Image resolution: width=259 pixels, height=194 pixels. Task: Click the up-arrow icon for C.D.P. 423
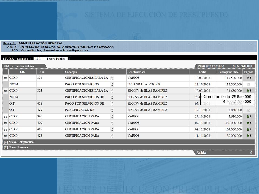(x=250, y=136)
